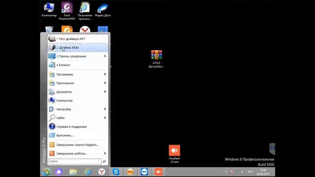Open Foxit PhantomPDF desktop shortcut

point(67,11)
